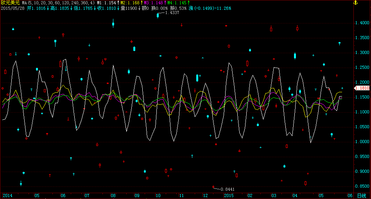Click the 量11900 volume readout

(128, 8)
